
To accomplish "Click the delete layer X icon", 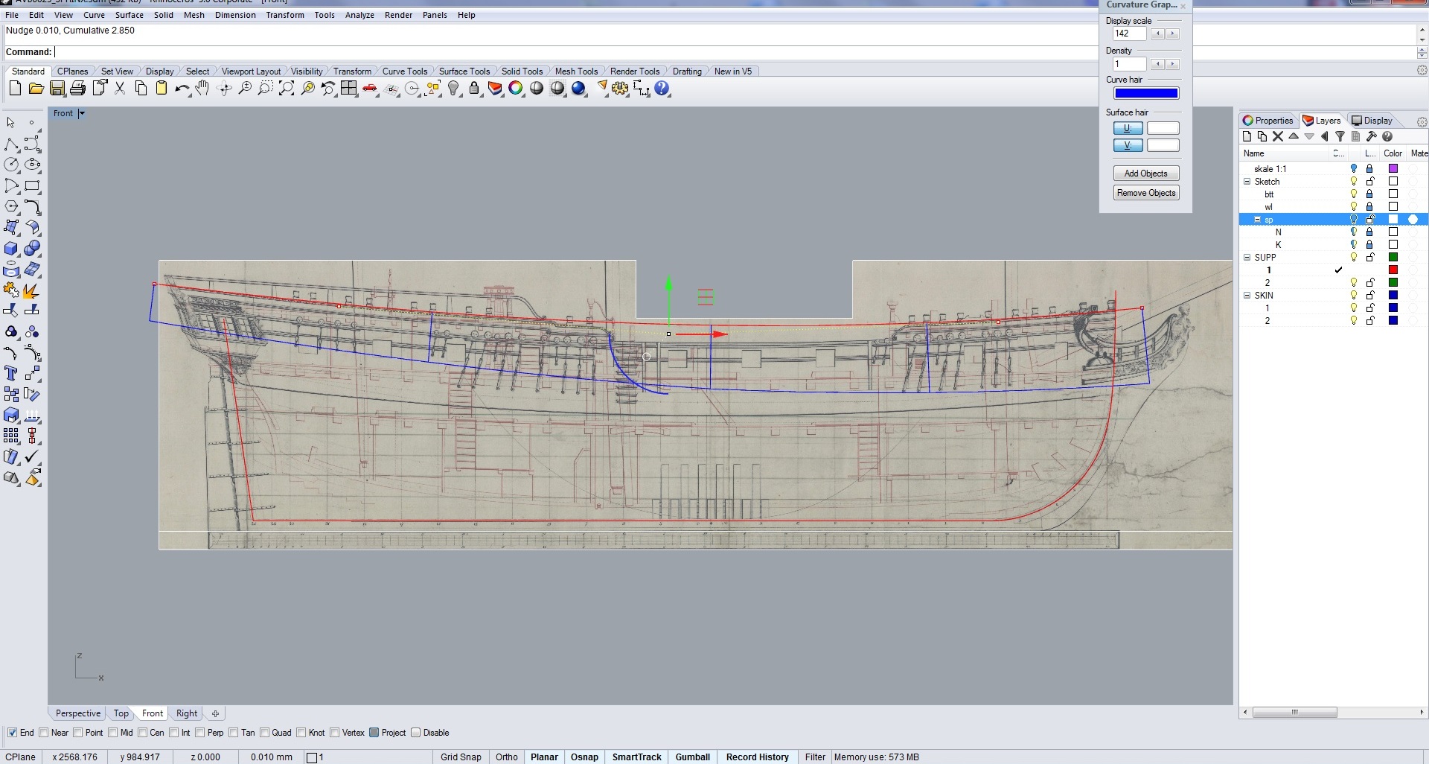I will click(x=1278, y=136).
